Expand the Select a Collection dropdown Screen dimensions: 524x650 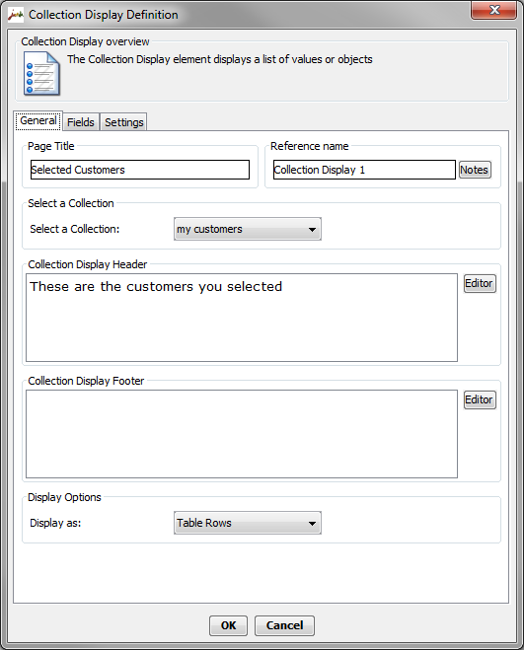click(248, 229)
